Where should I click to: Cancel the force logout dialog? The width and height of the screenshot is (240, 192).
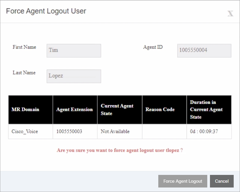(222, 181)
